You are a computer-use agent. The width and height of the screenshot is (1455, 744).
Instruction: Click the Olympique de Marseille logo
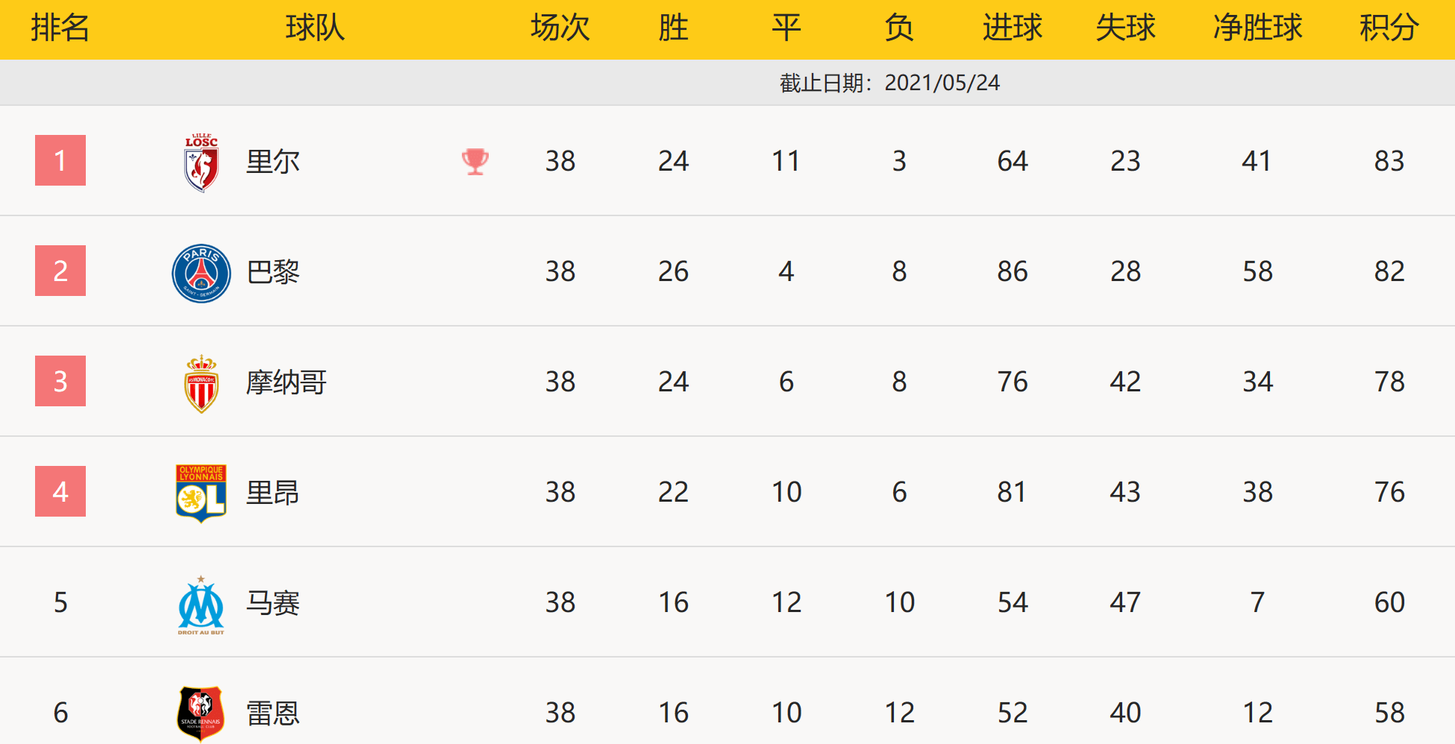201,605
